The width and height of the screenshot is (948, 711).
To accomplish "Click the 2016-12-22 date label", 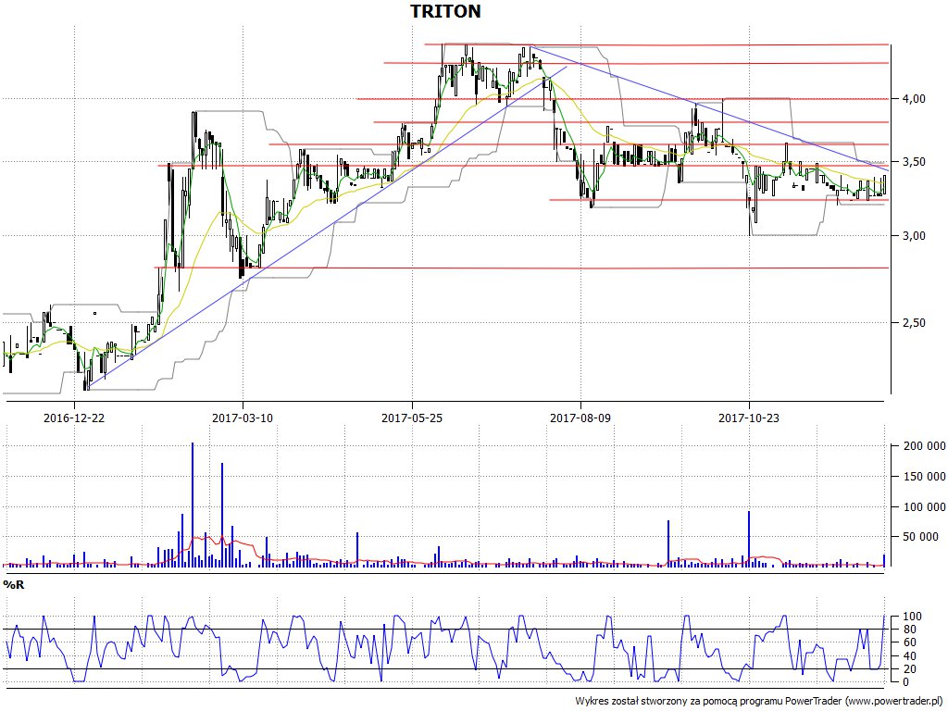I will (74, 418).
